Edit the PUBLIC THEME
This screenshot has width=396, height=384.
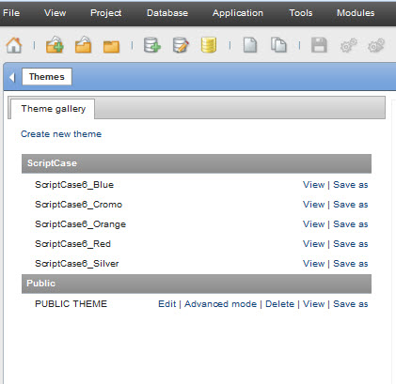pyautogui.click(x=167, y=304)
